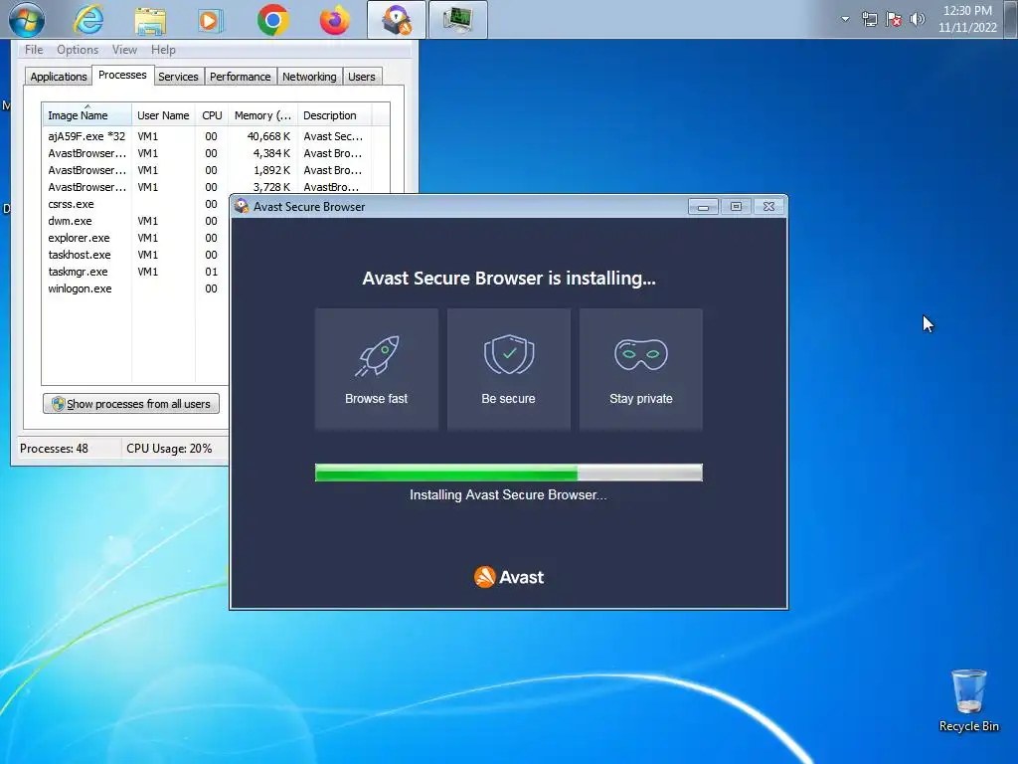Select the explorer.exe process row

[135, 238]
